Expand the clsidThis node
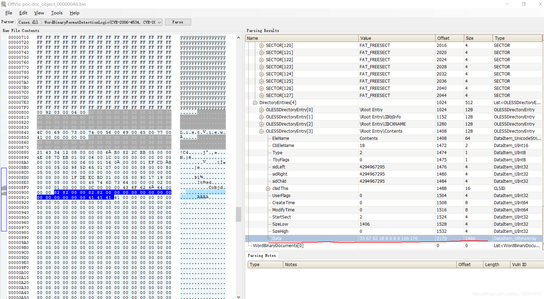This screenshot has width=544, height=299. (268, 189)
